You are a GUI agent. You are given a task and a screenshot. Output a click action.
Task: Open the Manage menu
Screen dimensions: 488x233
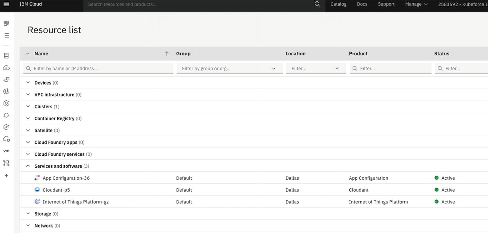coord(416,4)
